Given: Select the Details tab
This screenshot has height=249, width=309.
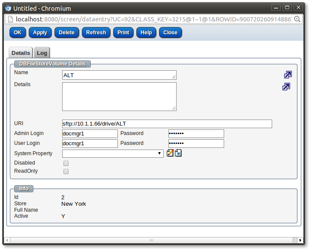Looking at the screenshot, I should [21, 53].
